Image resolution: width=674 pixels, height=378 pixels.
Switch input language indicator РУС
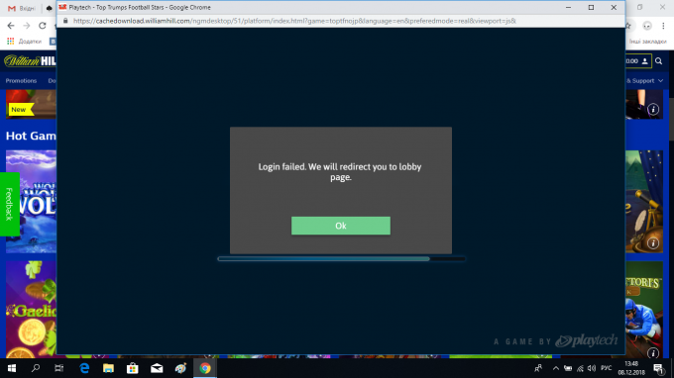coord(606,368)
